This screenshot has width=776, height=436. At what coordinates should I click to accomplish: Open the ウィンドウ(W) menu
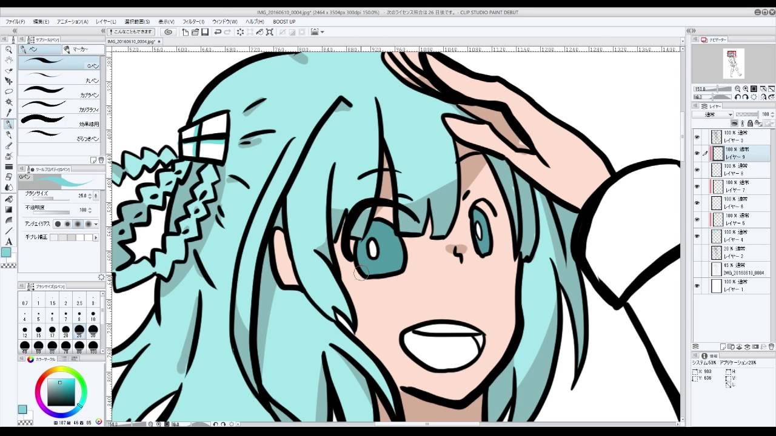pos(224,22)
